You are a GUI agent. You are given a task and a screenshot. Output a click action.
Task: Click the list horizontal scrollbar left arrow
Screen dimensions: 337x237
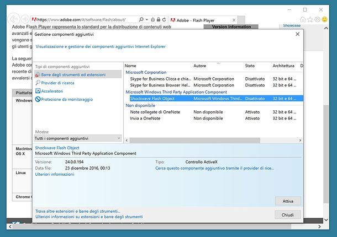pos(127,140)
